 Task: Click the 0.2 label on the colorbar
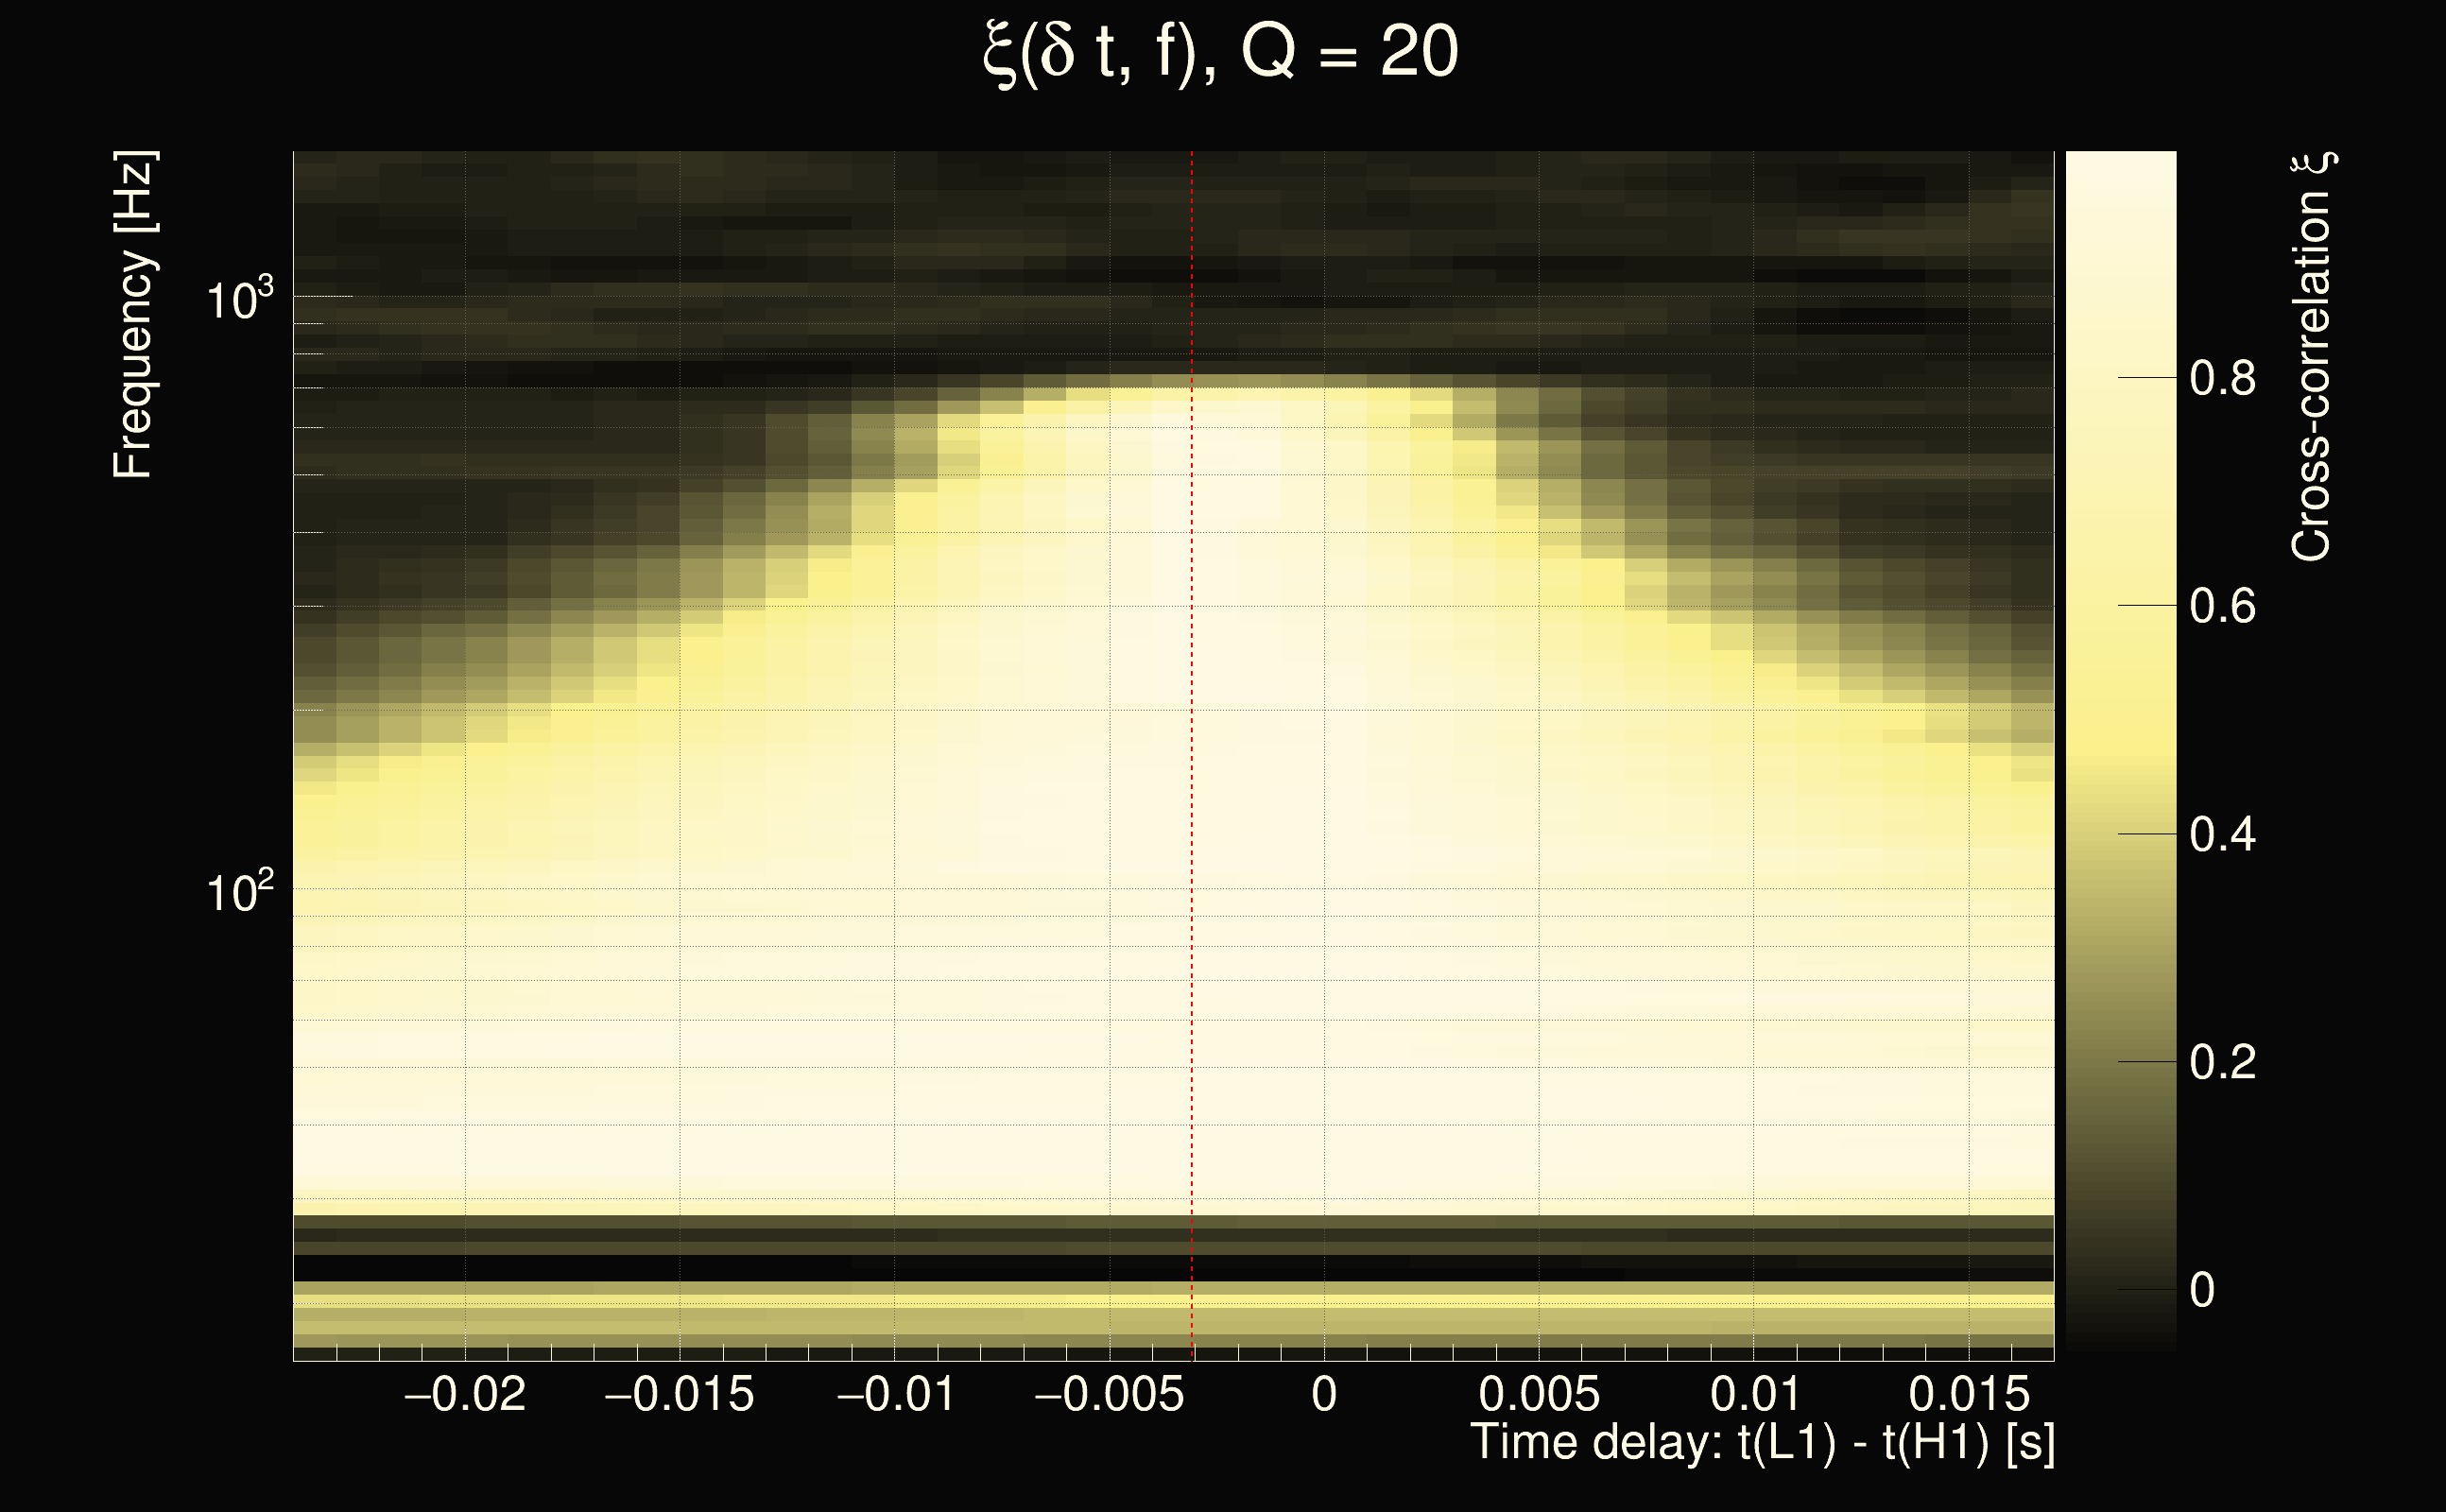pos(2222,1062)
